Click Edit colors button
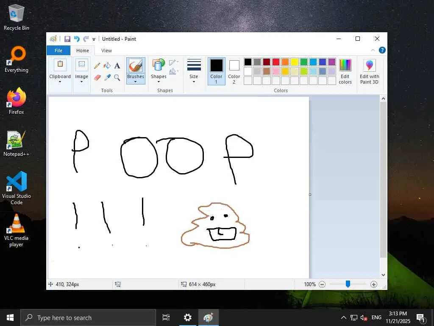 pyautogui.click(x=345, y=71)
